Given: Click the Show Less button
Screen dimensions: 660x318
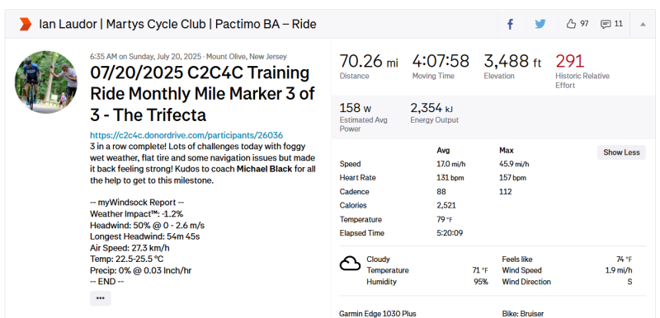Looking at the screenshot, I should click(621, 152).
